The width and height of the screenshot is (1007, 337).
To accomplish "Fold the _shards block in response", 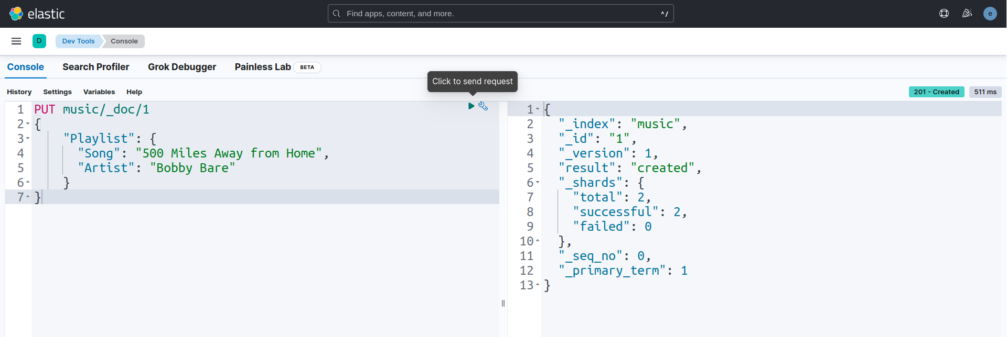I will 538,183.
